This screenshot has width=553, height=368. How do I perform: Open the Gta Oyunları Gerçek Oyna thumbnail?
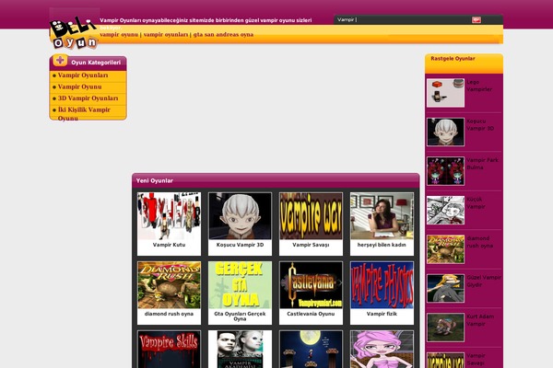click(240, 285)
